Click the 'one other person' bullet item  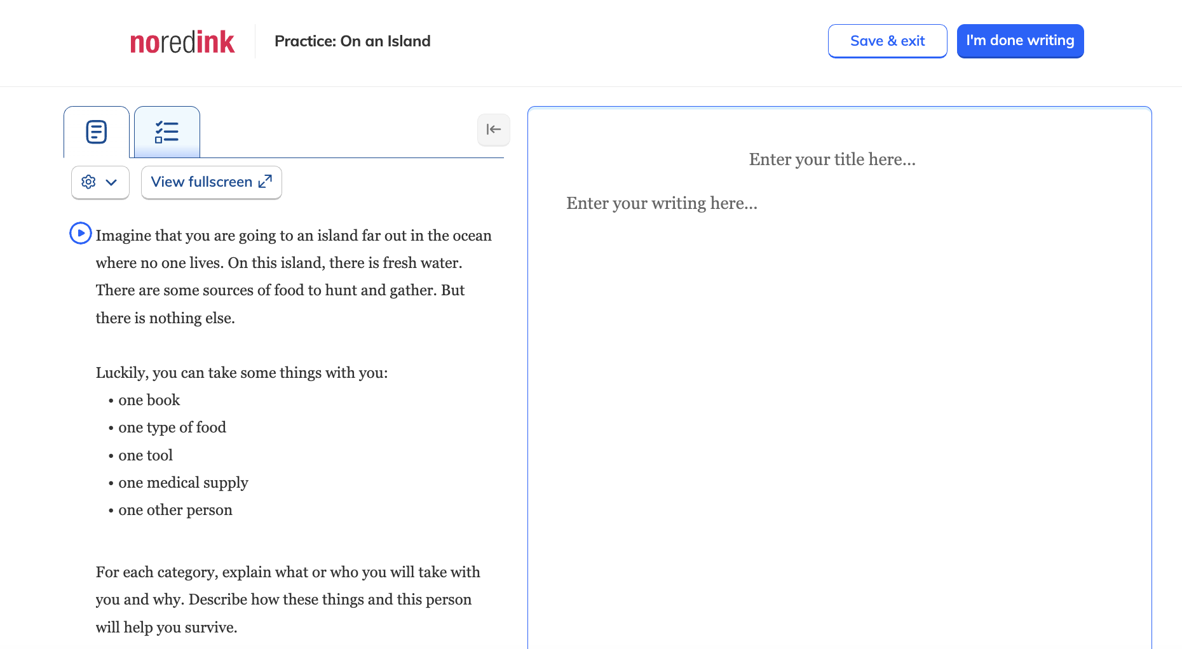tap(175, 510)
